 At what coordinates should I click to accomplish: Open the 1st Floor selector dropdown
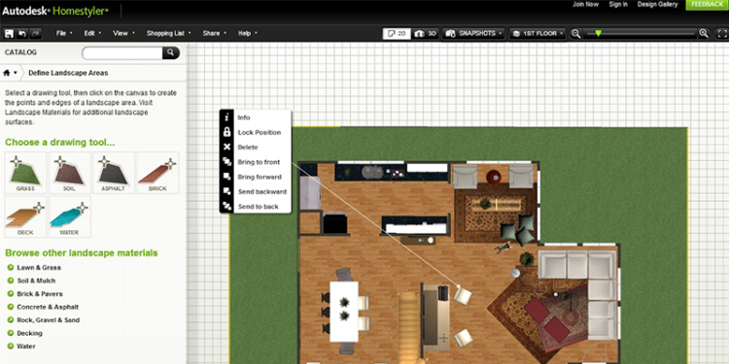coord(538,33)
